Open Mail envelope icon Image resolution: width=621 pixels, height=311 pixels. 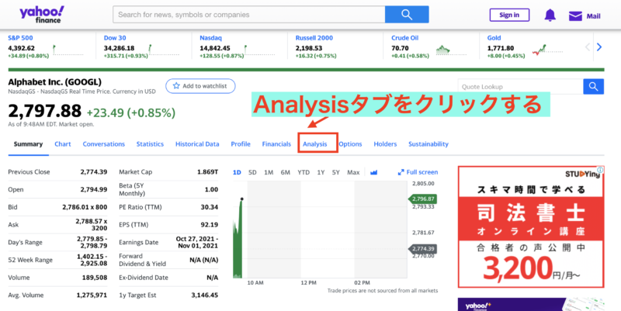[x=575, y=16]
